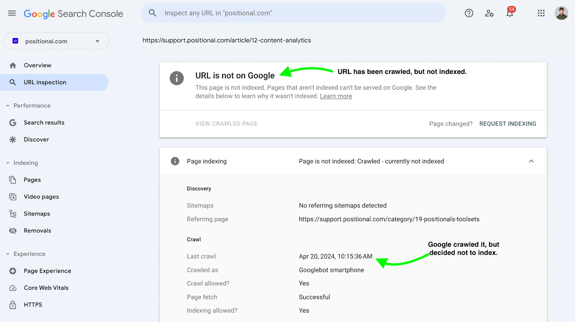Click the Video pages icon
Screen dimensions: 575x322
13,197
